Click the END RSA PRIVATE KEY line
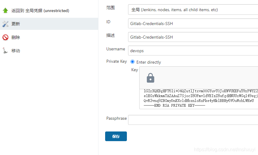Image resolution: width=258 pixels, height=155 pixels. [174, 106]
